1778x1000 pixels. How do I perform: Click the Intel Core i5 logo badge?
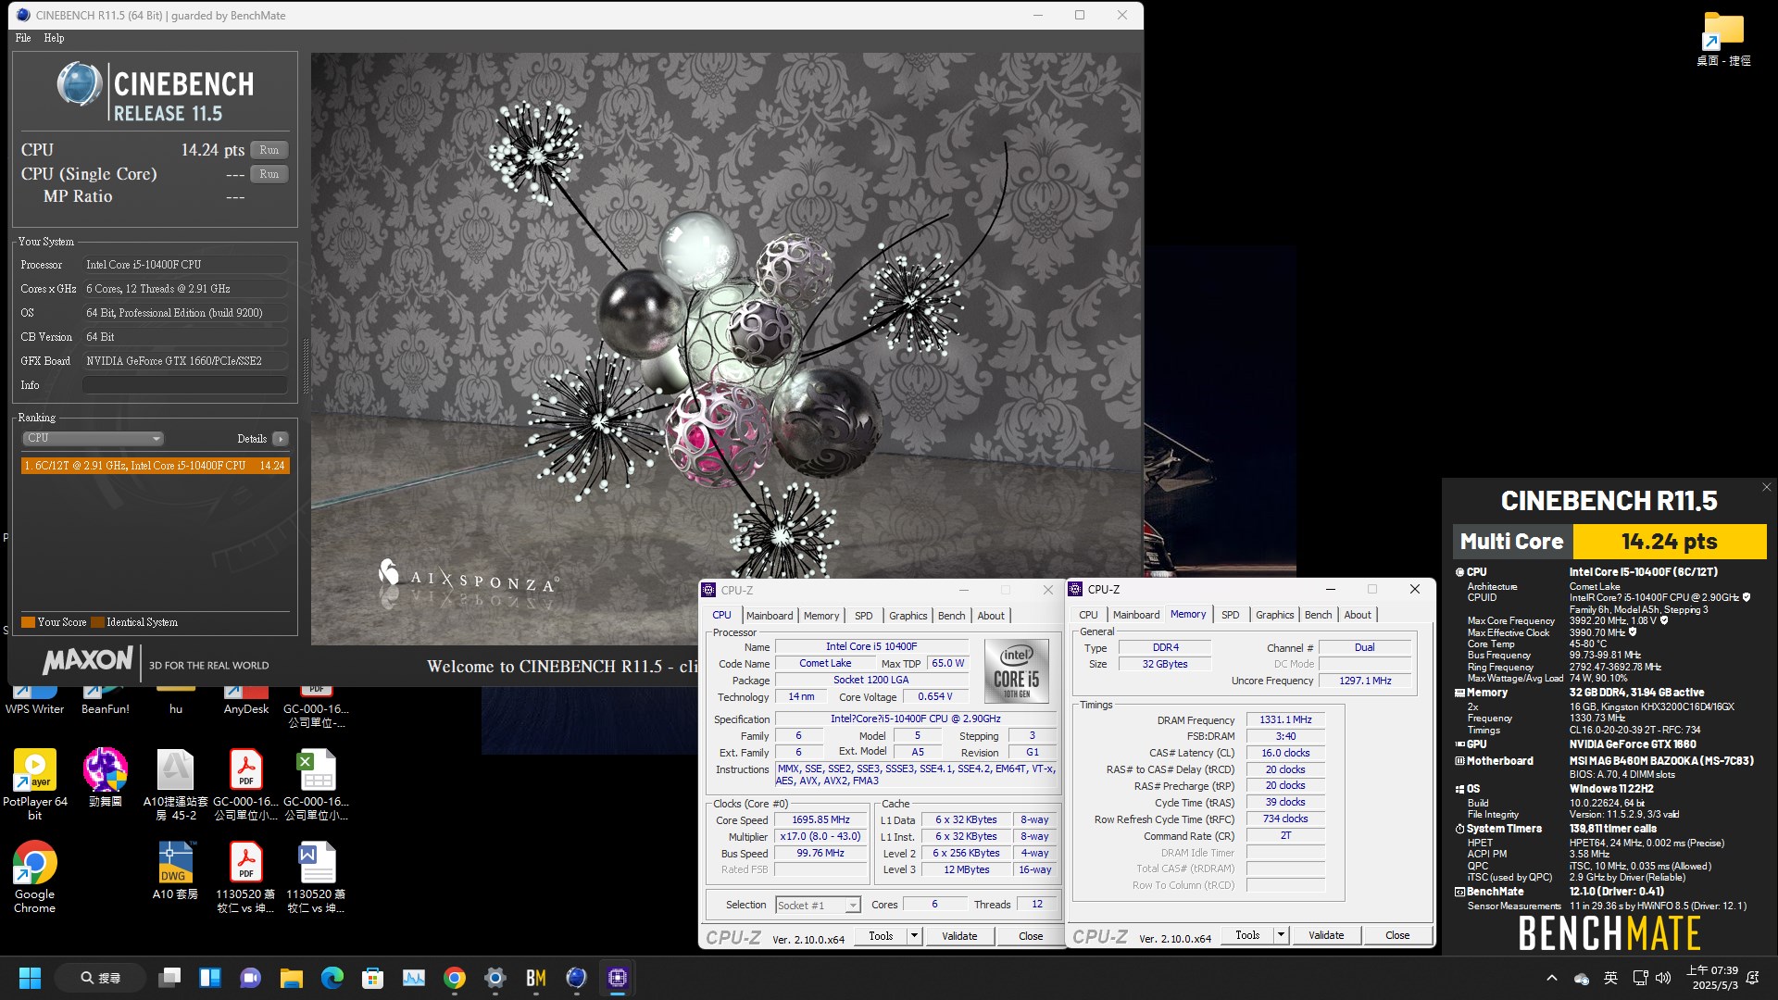1017,669
